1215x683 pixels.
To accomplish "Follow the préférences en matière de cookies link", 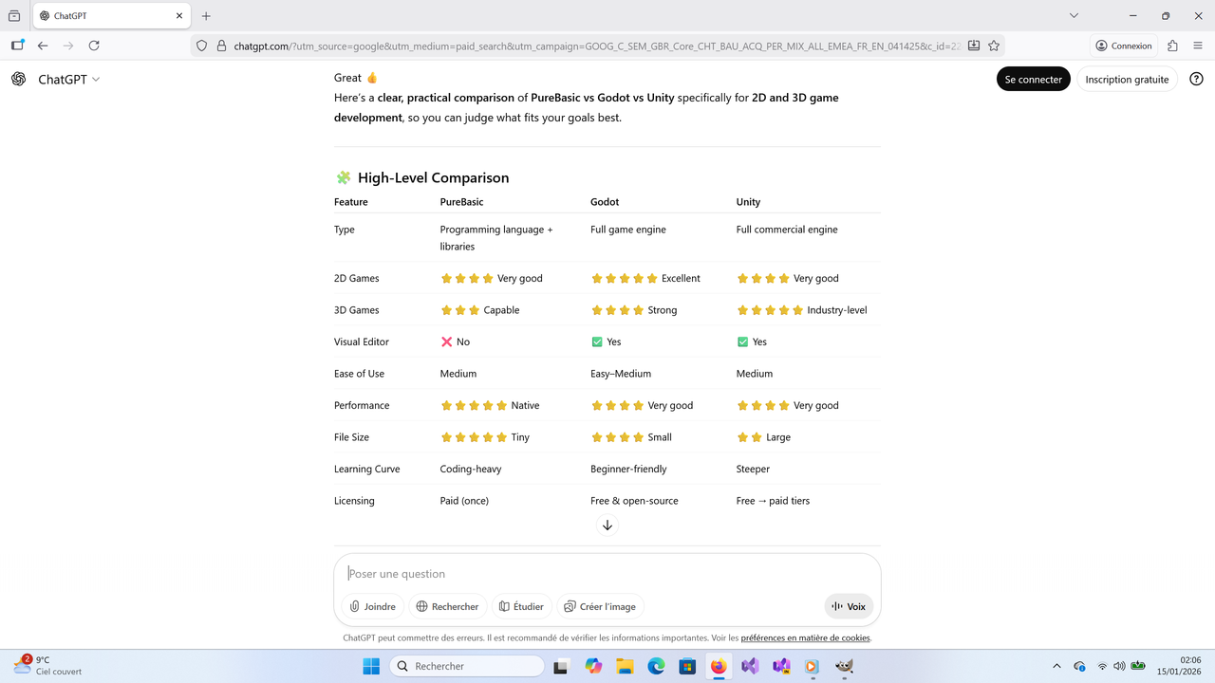I will 805,638.
